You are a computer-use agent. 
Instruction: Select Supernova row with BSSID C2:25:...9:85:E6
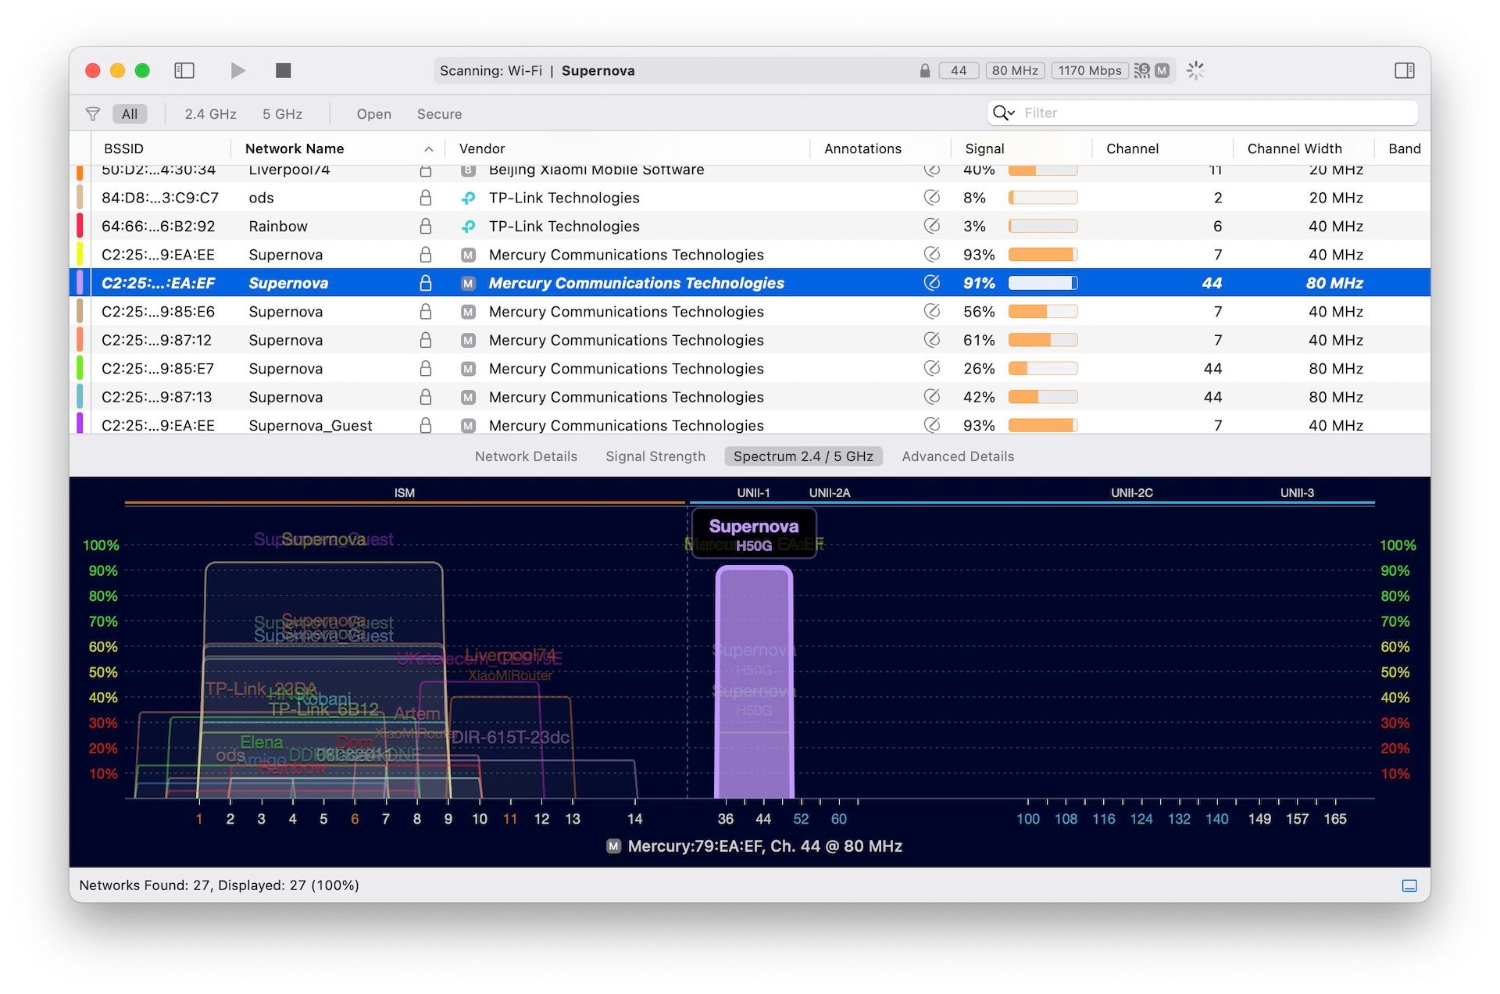click(750, 311)
